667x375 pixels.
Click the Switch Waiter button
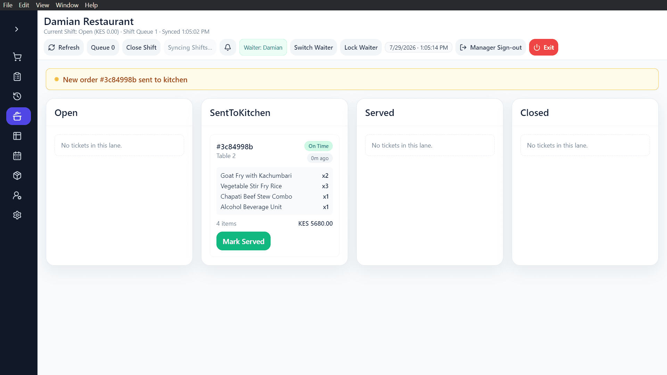click(x=314, y=47)
